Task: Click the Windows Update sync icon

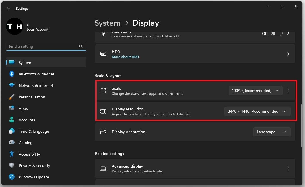Action: tap(12, 177)
